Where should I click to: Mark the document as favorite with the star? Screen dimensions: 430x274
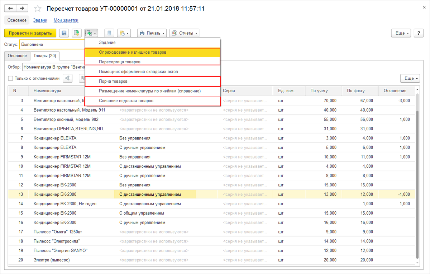(x=38, y=8)
